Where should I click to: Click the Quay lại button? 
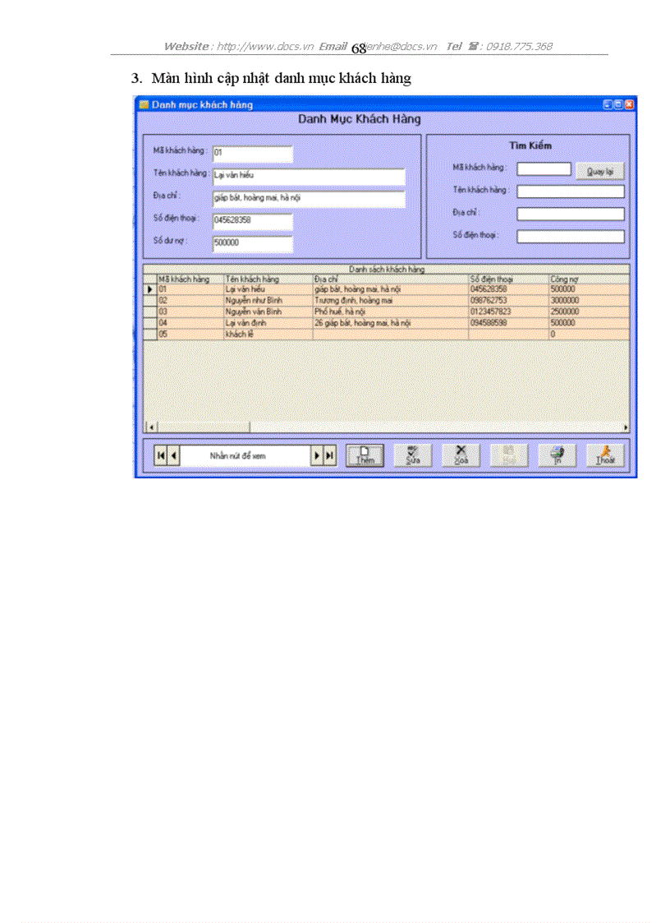(599, 172)
